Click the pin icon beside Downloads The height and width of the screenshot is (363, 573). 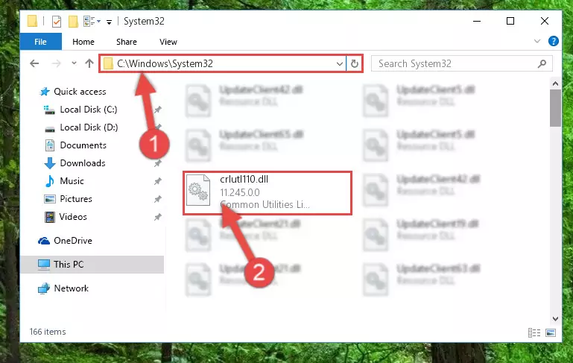click(157, 163)
